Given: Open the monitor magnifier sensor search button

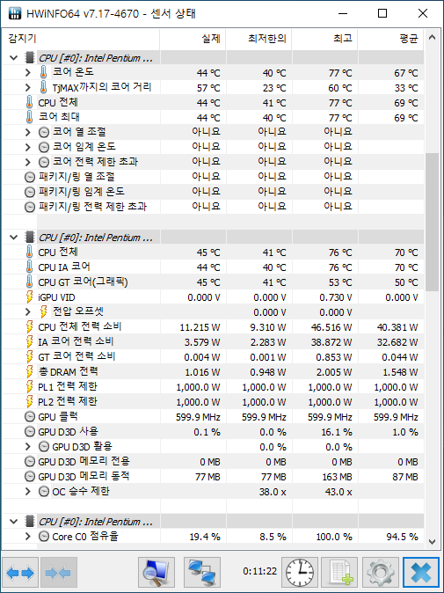Looking at the screenshot, I should pyautogui.click(x=156, y=573).
